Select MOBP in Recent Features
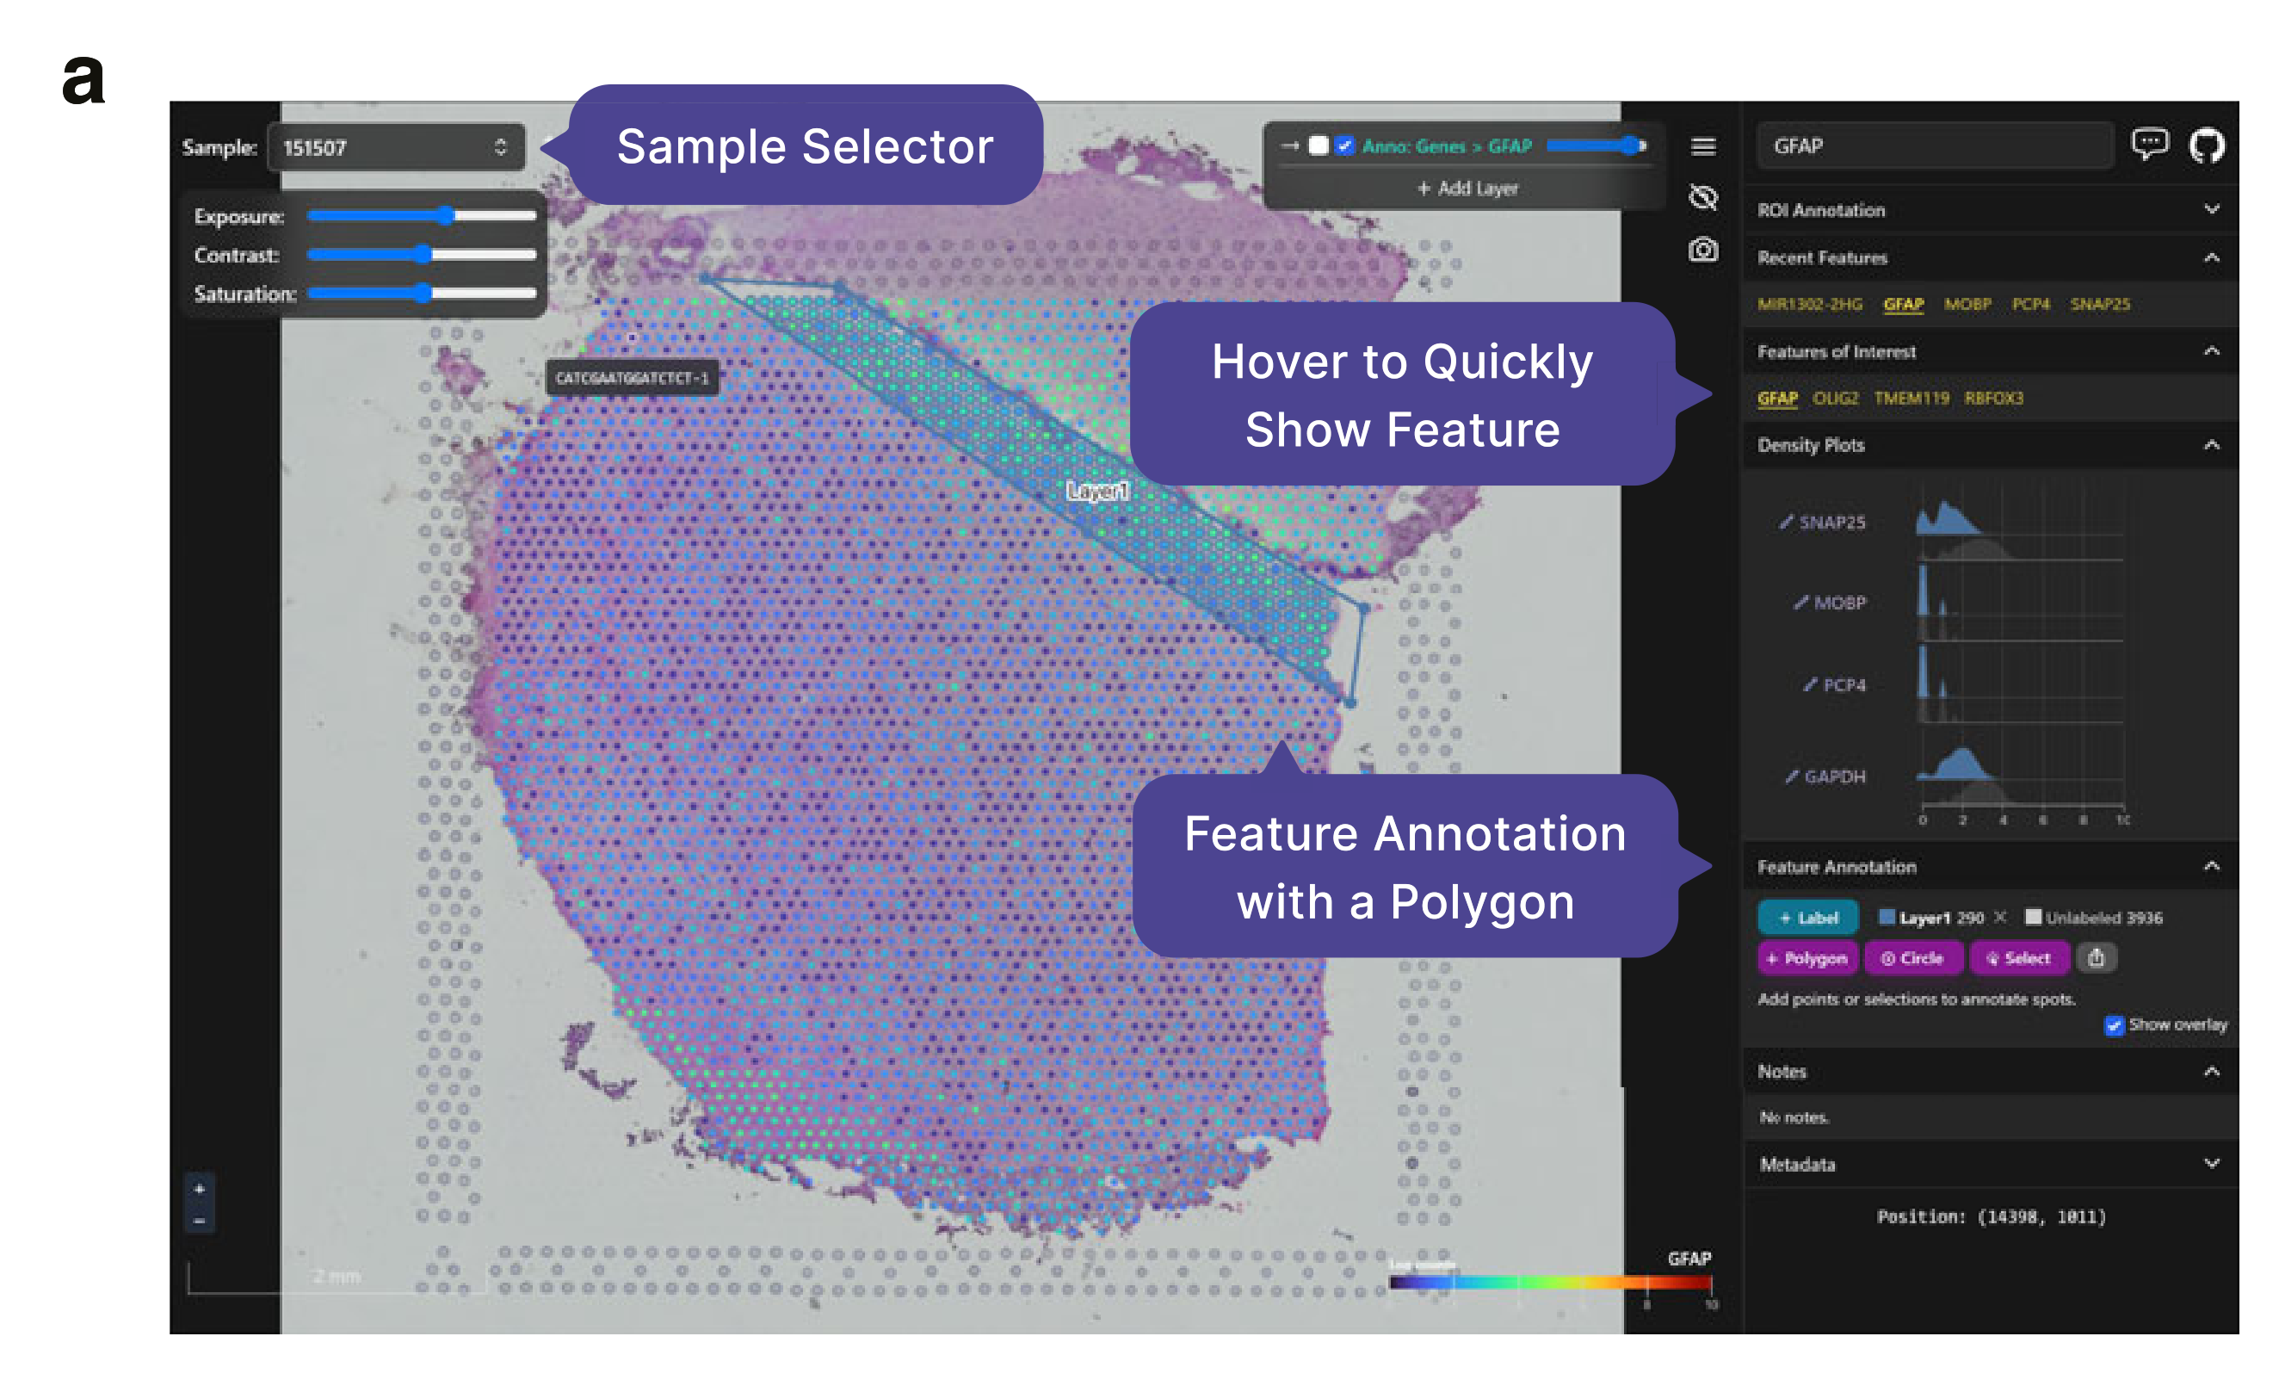The height and width of the screenshot is (1392, 2279). [x=1967, y=304]
